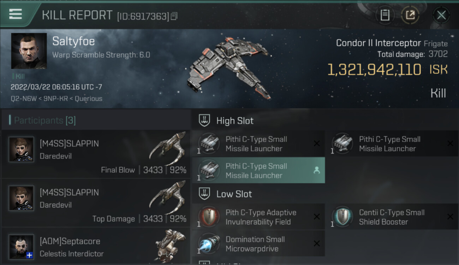The height and width of the screenshot is (265, 459).
Task: Open Final Blow SLAPPIN Daredevil entry
Action: pos(96,154)
